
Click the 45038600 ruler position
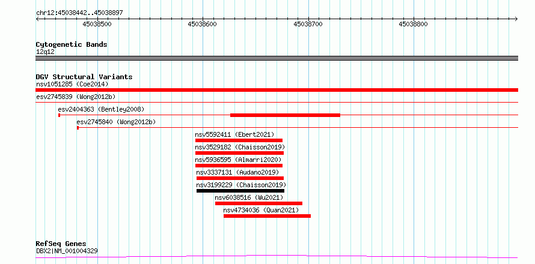[203, 25]
